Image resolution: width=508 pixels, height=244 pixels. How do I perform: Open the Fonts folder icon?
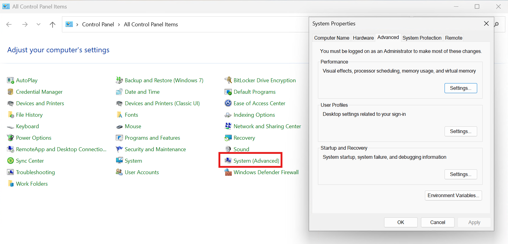click(119, 115)
